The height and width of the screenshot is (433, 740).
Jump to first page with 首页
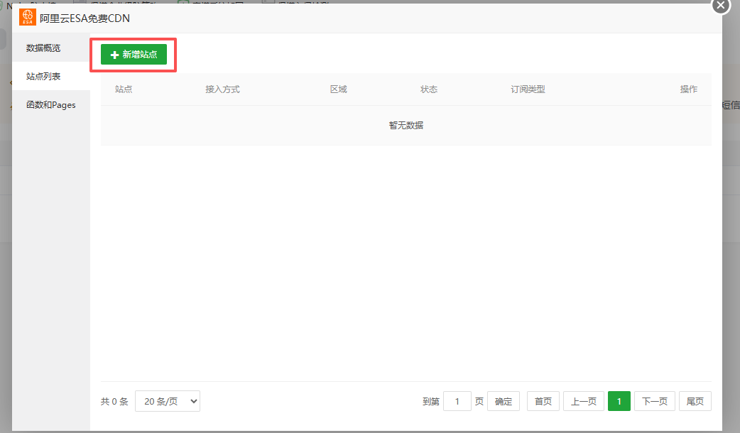point(543,401)
